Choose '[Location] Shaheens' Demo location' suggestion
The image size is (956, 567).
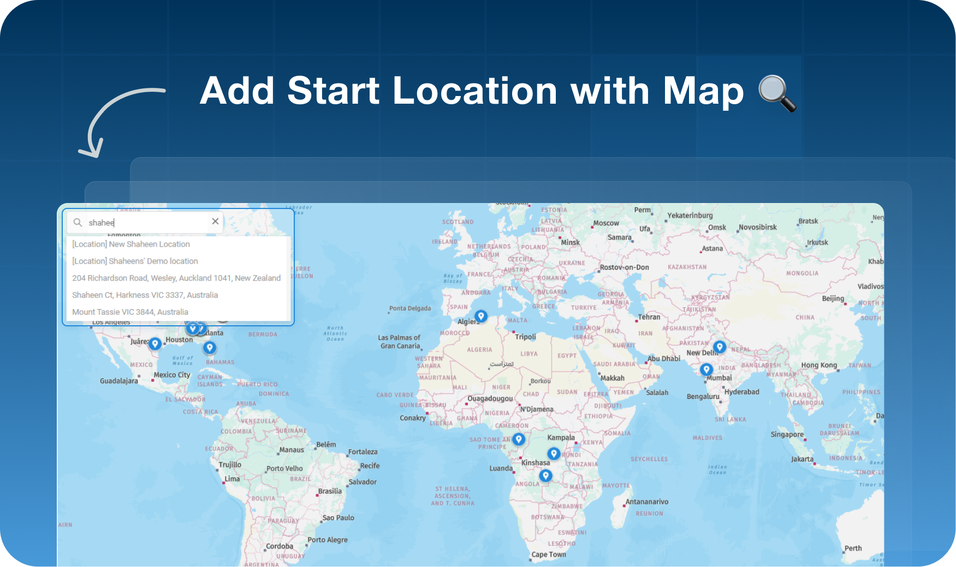tap(135, 261)
